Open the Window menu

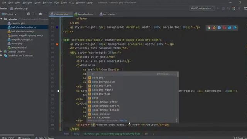80,3
